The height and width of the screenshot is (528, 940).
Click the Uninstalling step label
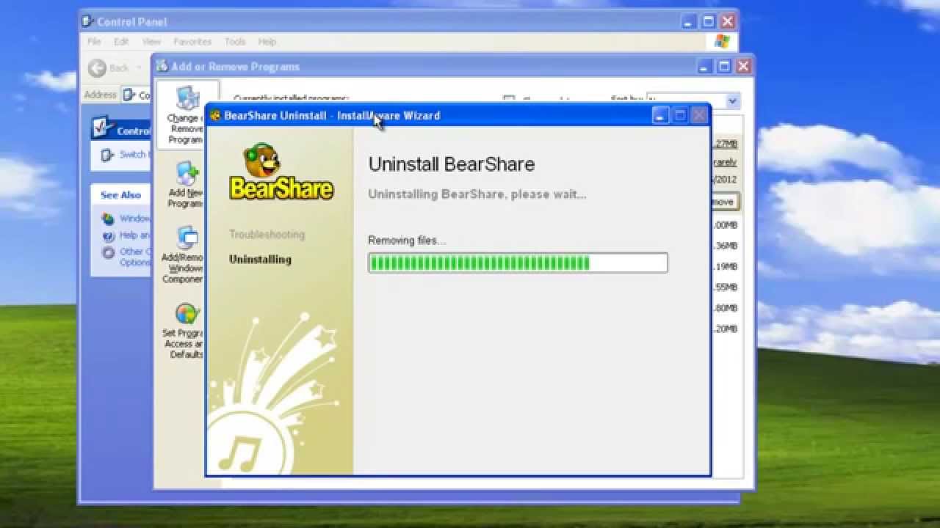[260, 260]
